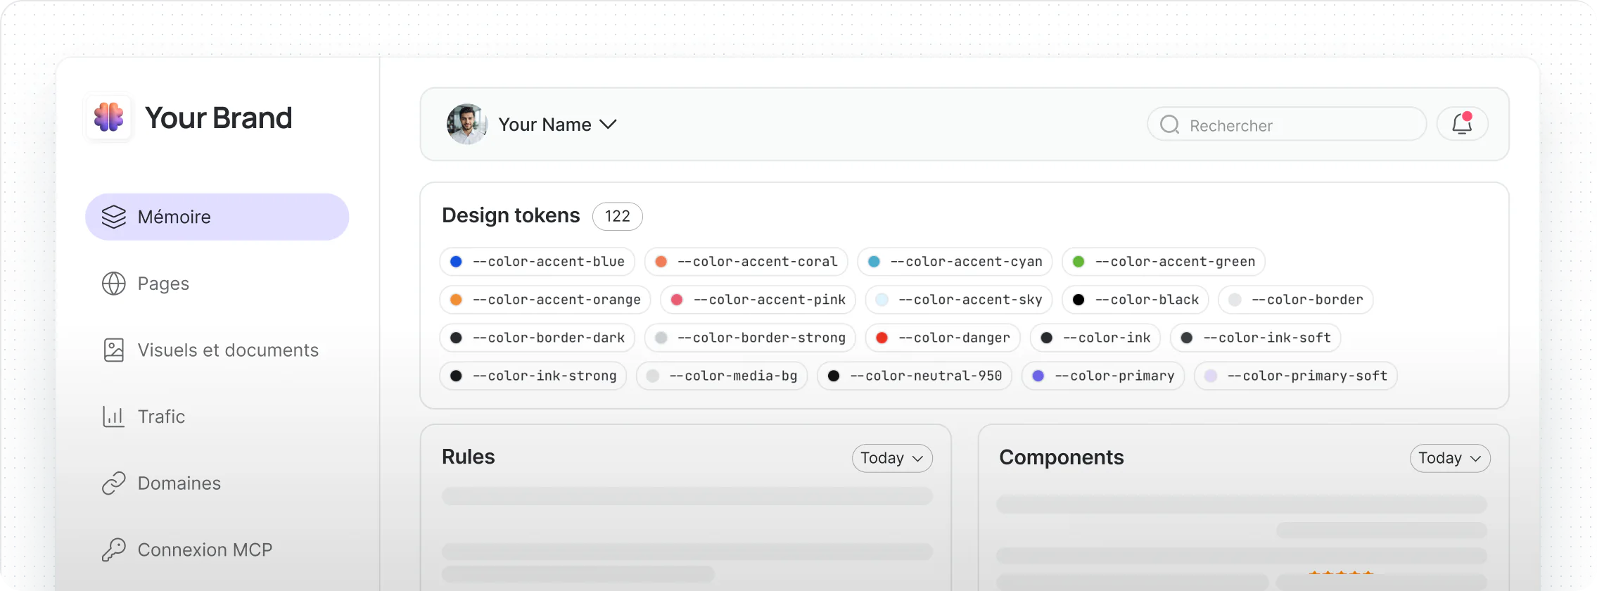Click the Domaines link icon
Screen dimensions: 1597x591
[114, 483]
